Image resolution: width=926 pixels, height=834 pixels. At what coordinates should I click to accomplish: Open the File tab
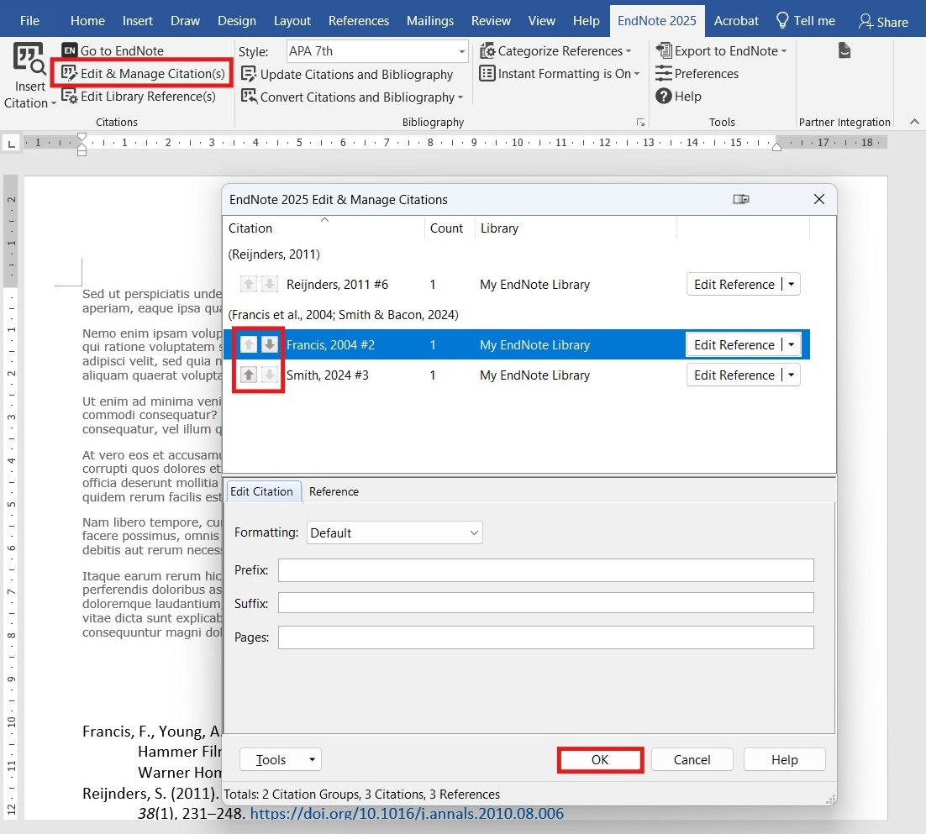point(29,21)
